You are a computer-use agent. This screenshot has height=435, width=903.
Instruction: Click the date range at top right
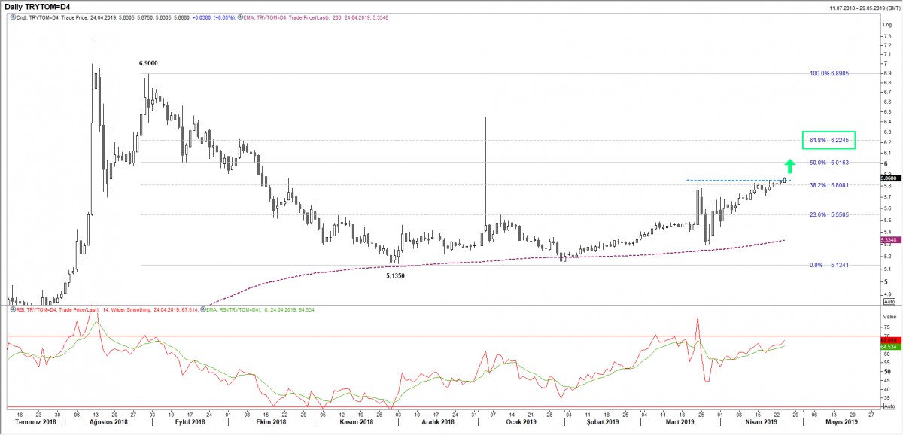[855, 7]
